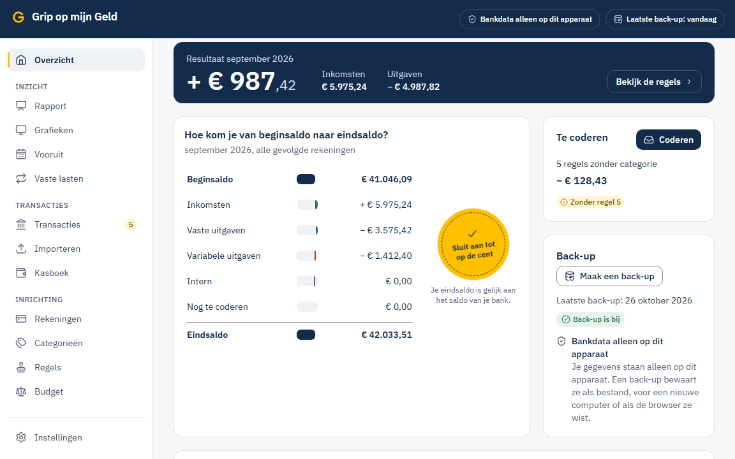Image resolution: width=735 pixels, height=459 pixels.
Task: Open Importeren from the sidebar
Action: point(76,249)
